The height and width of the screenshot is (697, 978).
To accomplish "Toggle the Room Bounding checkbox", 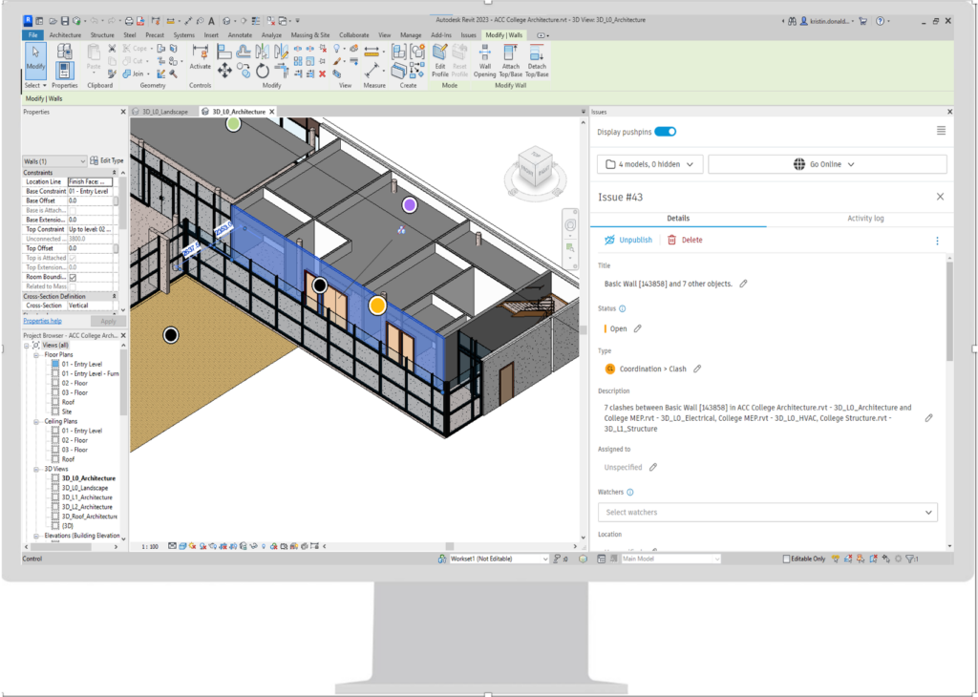I will click(x=73, y=277).
